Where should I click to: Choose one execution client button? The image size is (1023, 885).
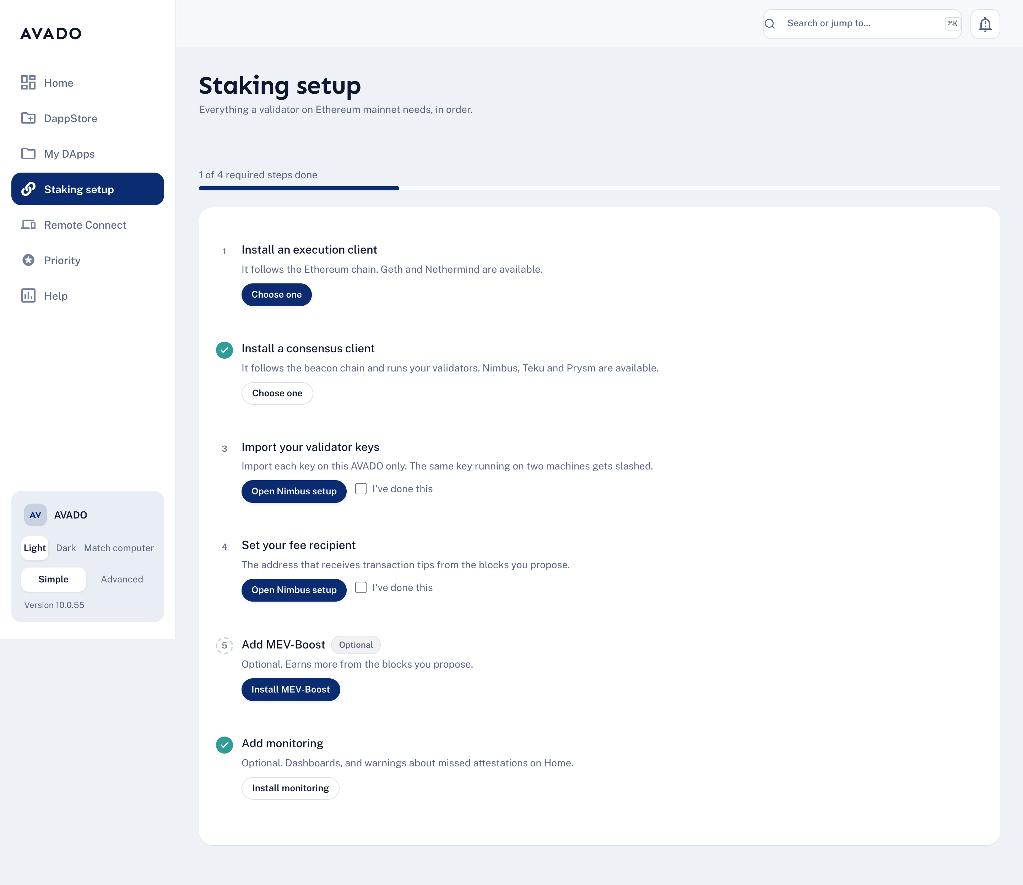[x=277, y=294]
